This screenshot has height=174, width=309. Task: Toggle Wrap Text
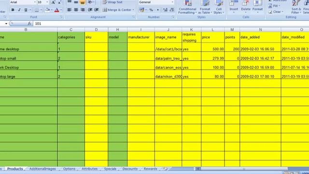112,2
